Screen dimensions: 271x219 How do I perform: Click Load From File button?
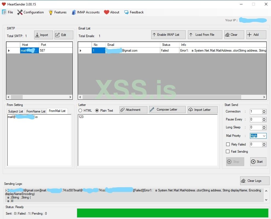[205, 35]
